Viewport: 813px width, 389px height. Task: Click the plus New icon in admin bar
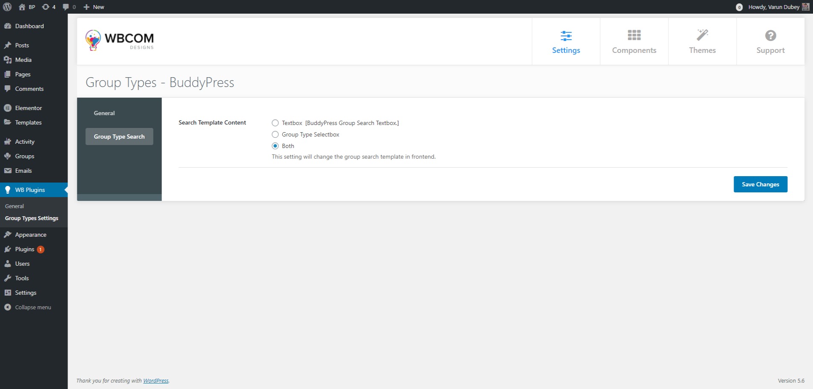[x=86, y=7]
